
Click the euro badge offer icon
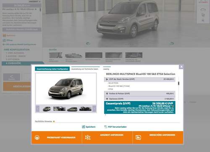pyautogui.click(x=88, y=137)
